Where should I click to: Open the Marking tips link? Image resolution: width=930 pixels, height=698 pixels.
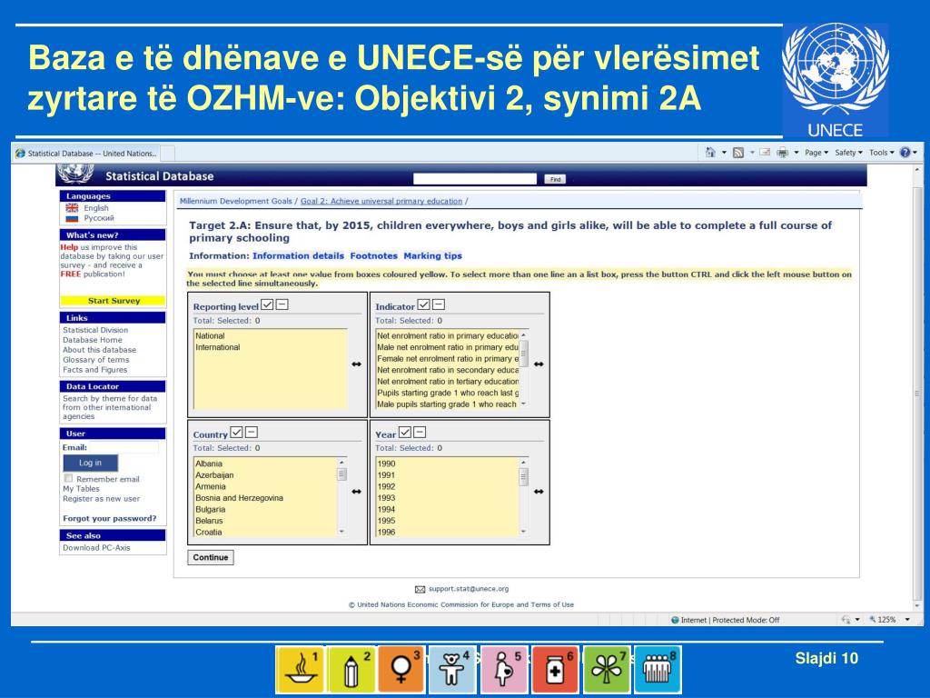pyautogui.click(x=432, y=255)
